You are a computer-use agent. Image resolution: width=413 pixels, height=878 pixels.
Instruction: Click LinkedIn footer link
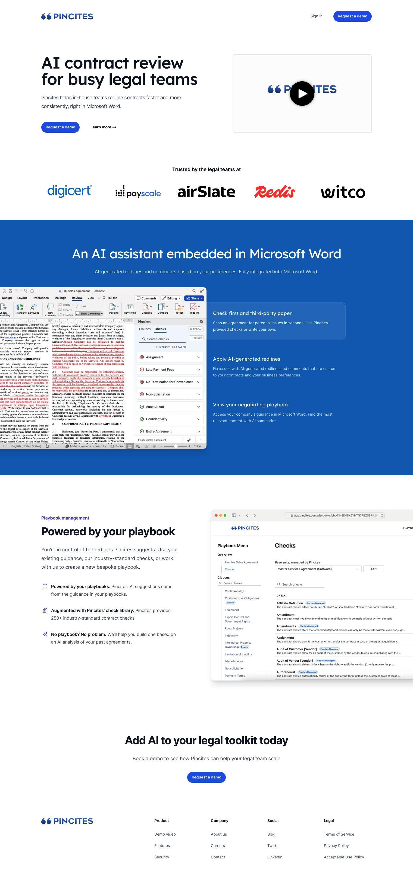point(275,857)
